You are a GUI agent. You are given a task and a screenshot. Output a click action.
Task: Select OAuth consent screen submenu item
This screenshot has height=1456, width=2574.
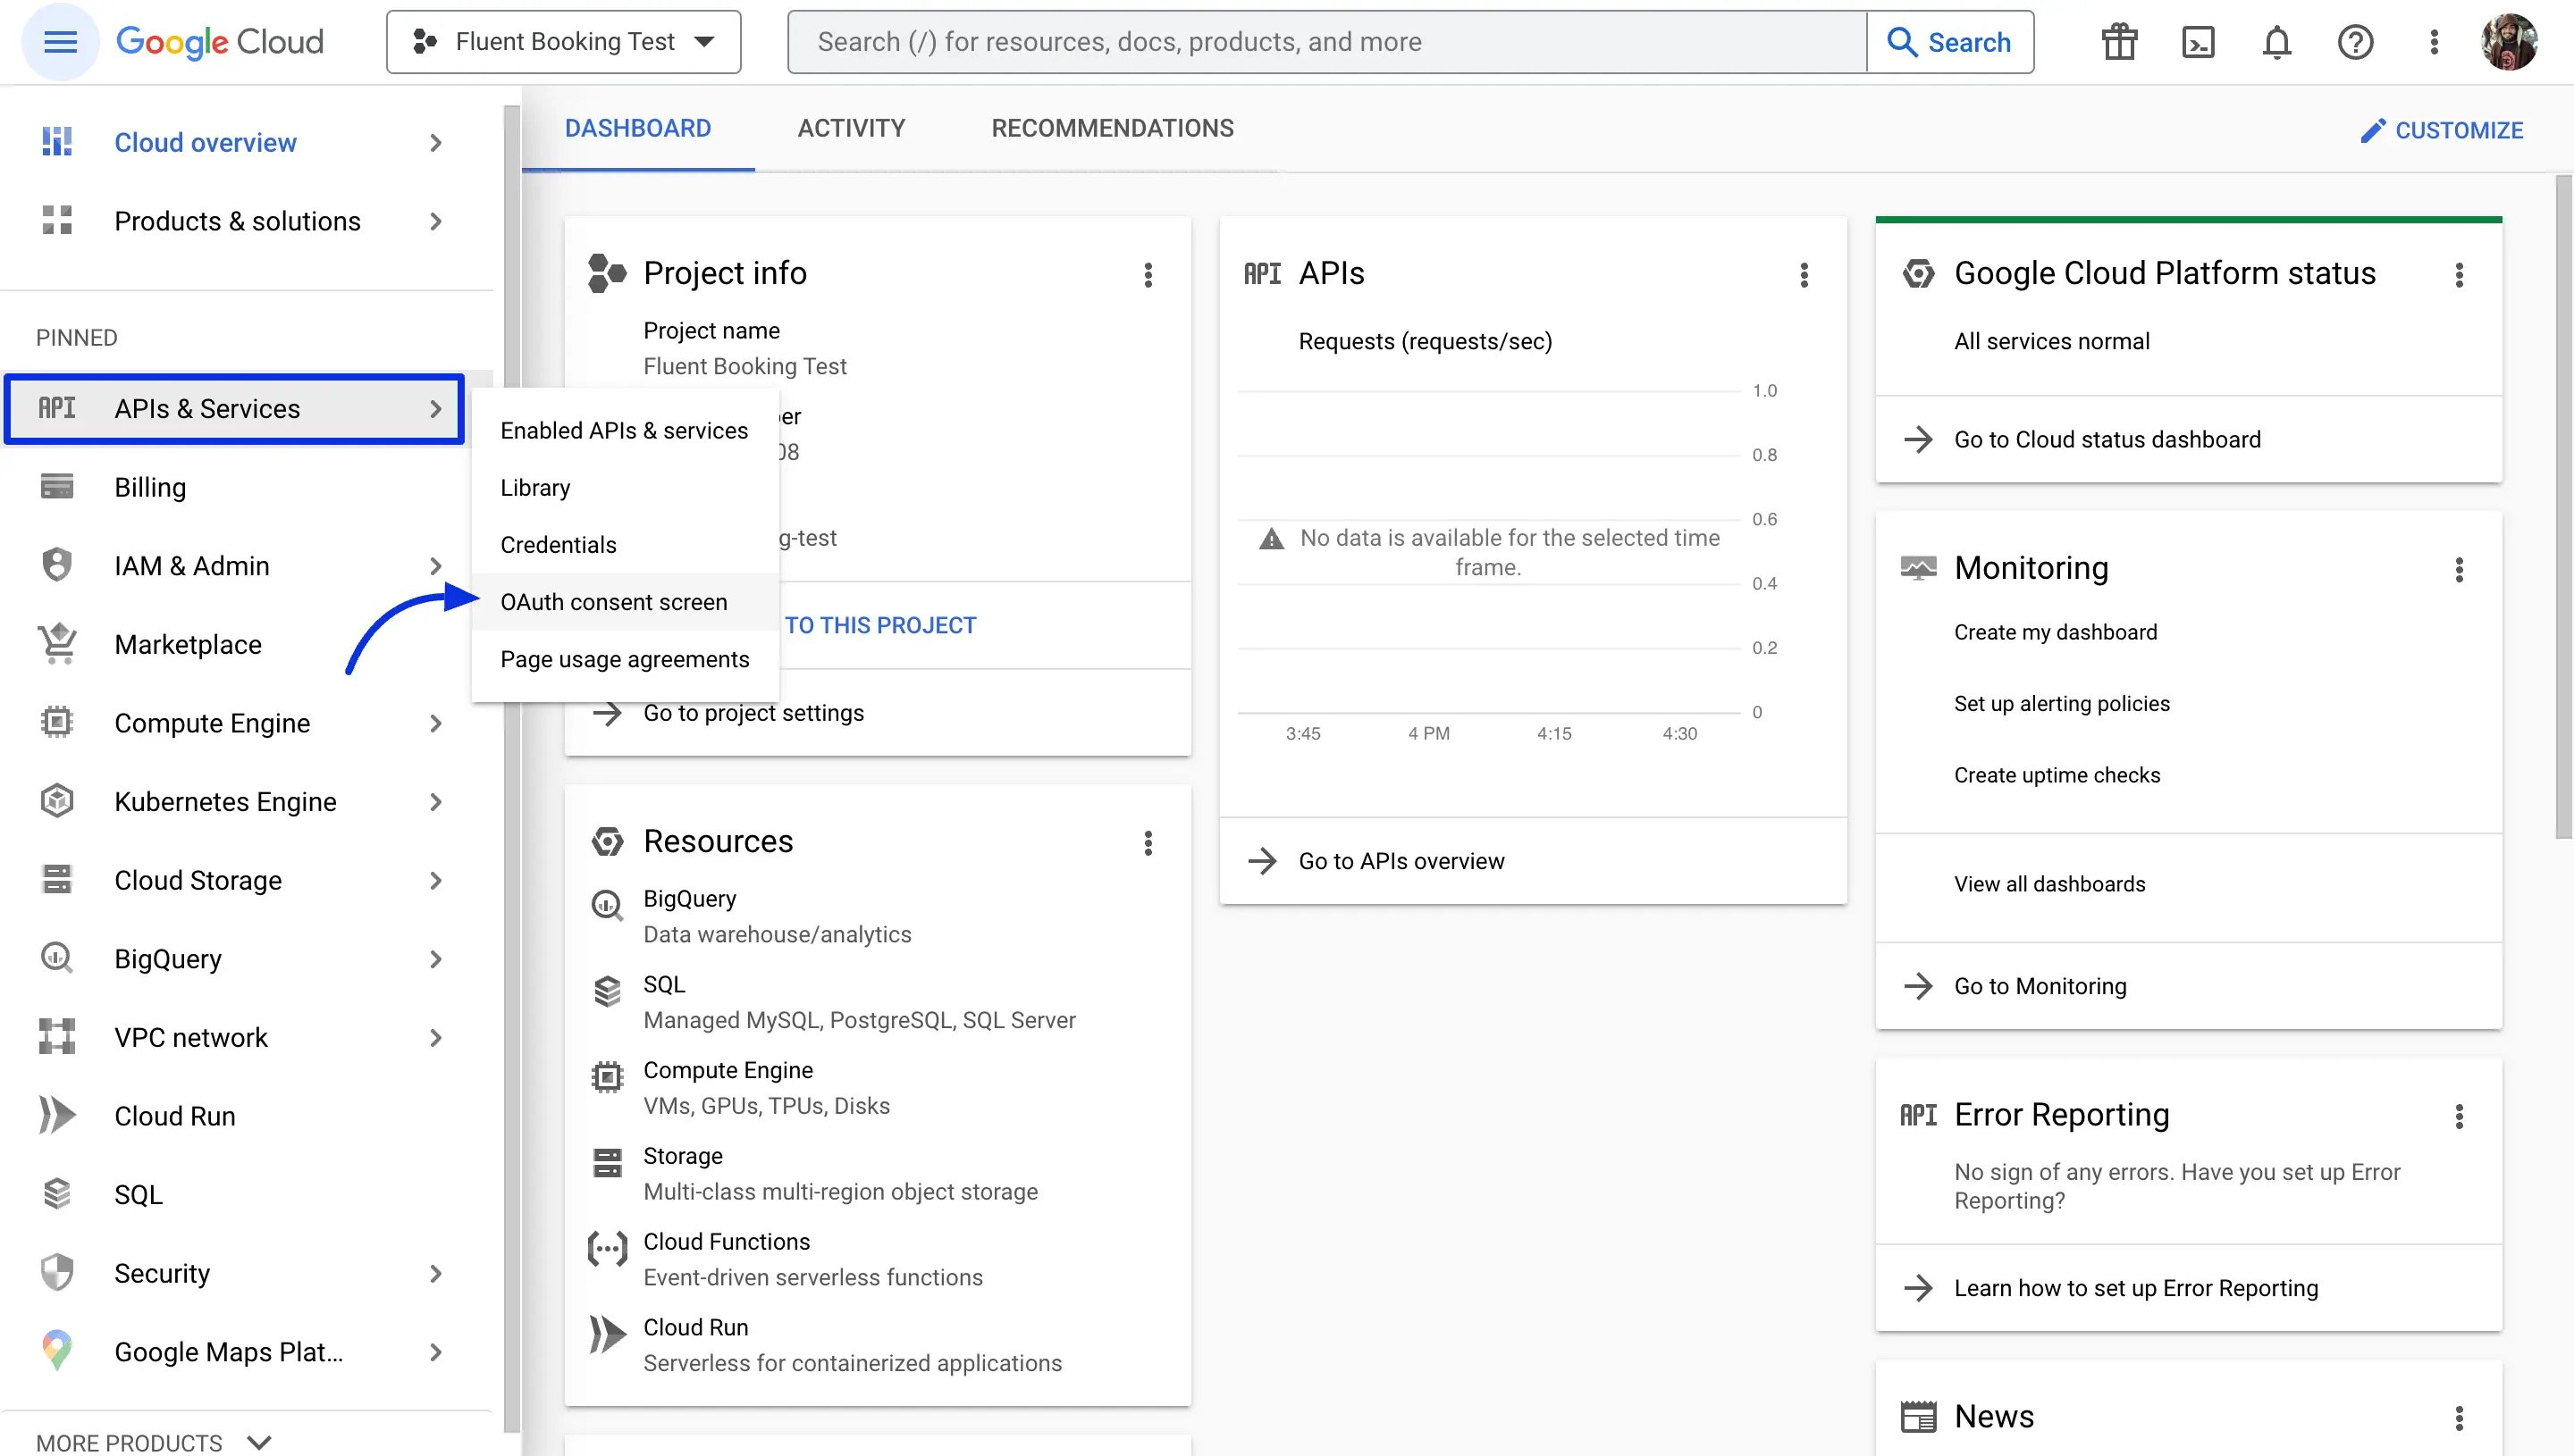pos(624,601)
